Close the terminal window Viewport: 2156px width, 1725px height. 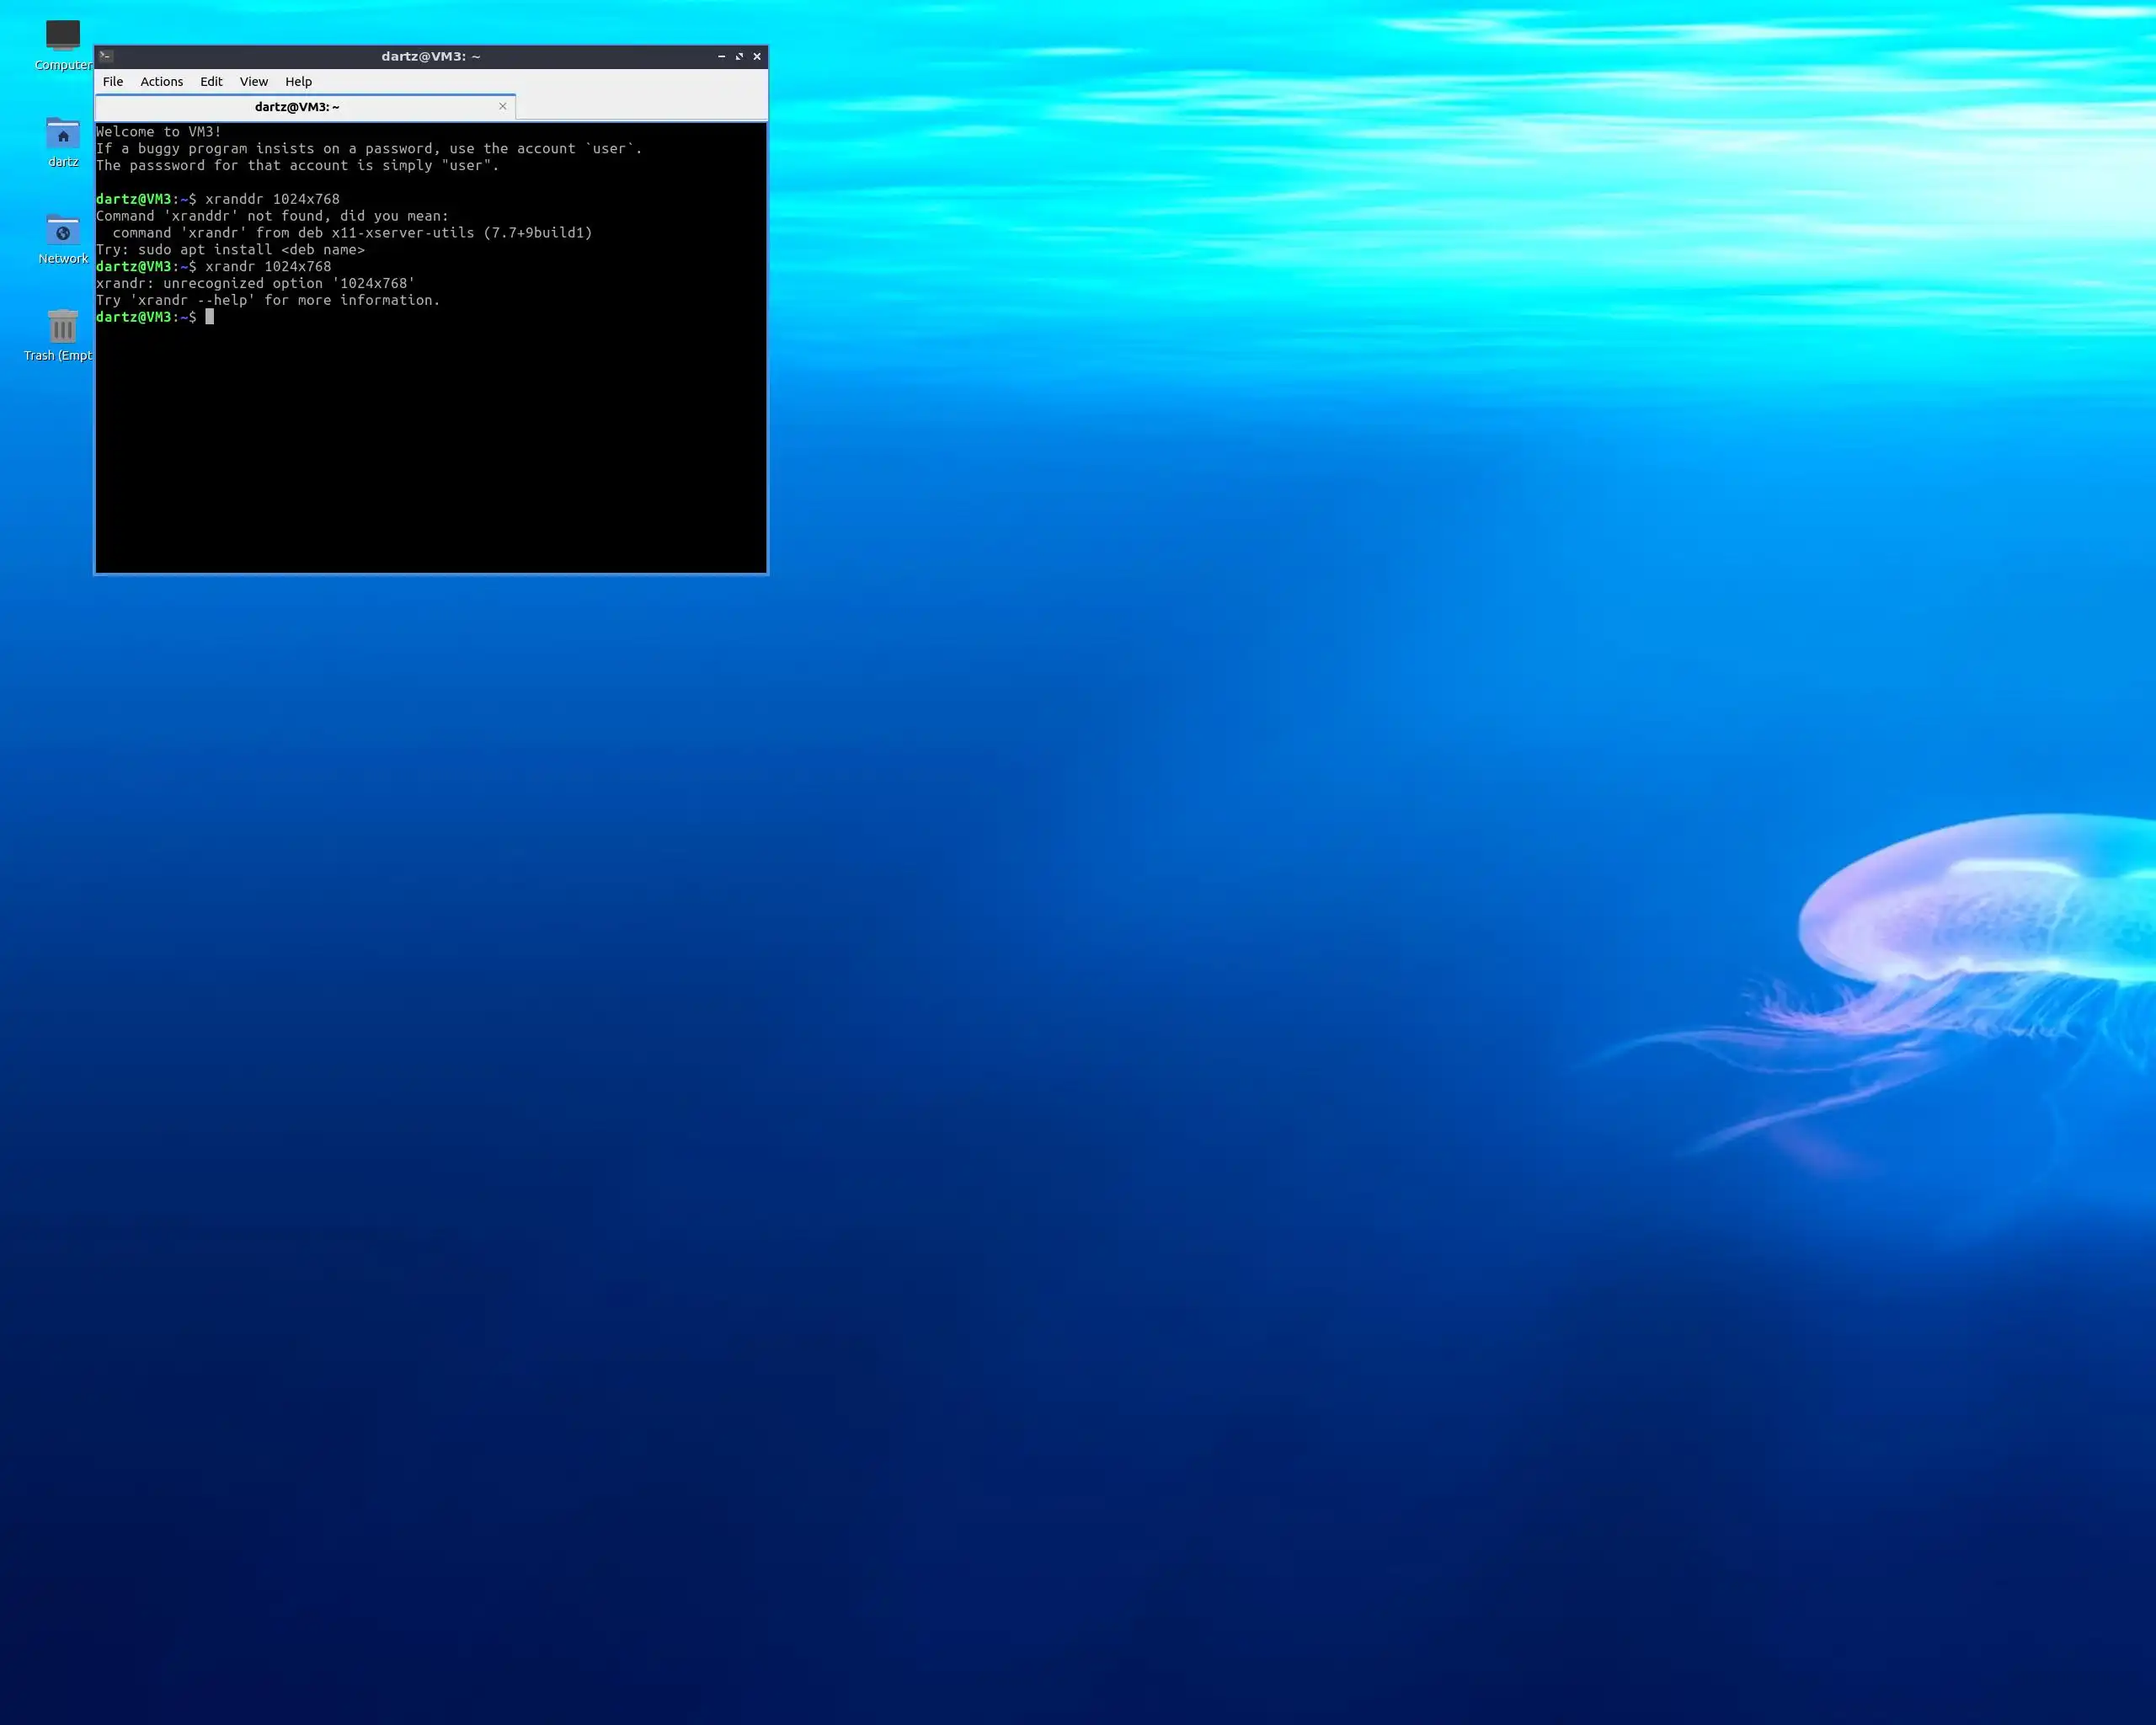click(757, 56)
